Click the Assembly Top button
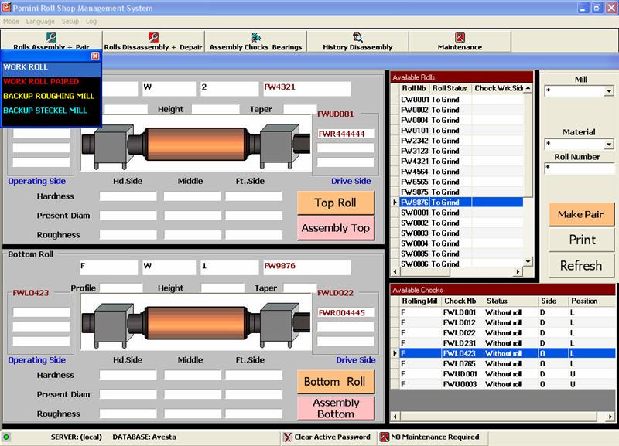The height and width of the screenshot is (446, 619). point(336,228)
